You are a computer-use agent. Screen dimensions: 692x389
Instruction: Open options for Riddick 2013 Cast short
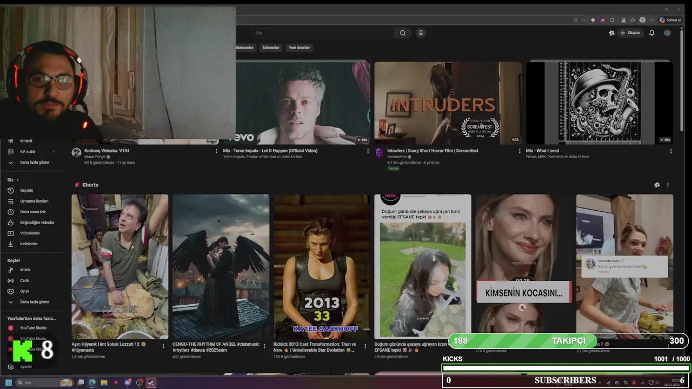point(365,346)
